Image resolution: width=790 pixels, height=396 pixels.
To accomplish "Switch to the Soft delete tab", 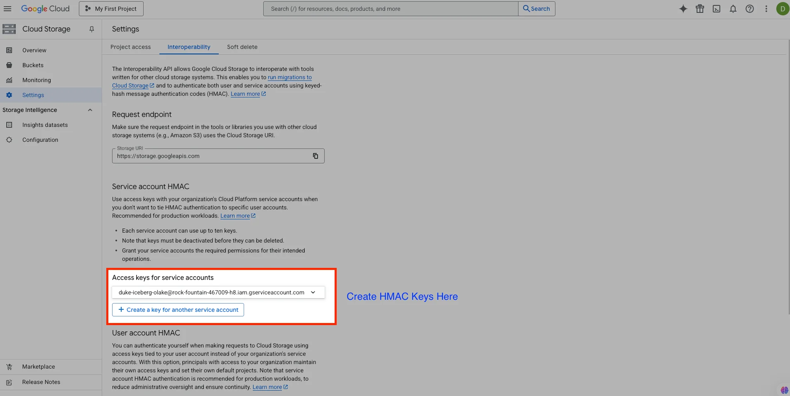I will pos(242,47).
